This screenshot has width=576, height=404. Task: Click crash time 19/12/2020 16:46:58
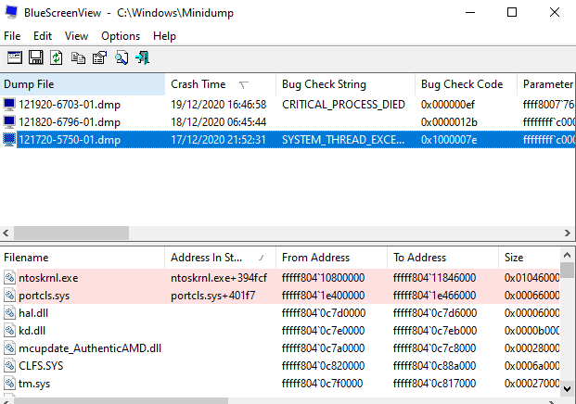tap(218, 105)
